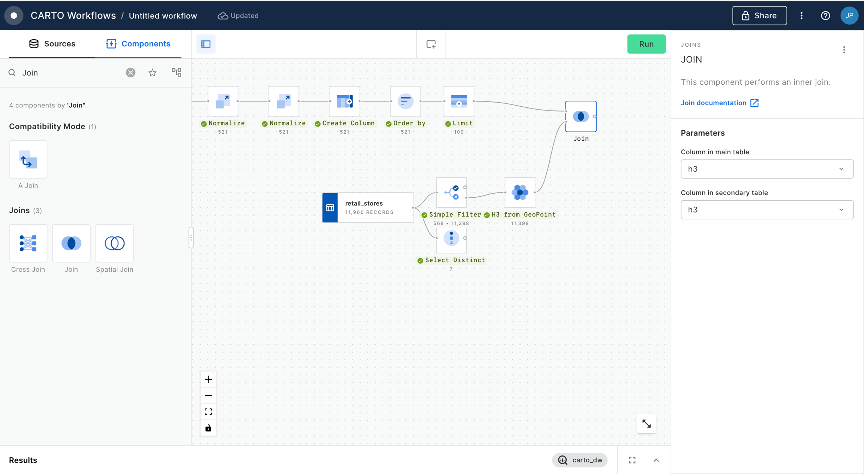Select the Spatial Join component icon
The width and height of the screenshot is (864, 474).
tap(114, 243)
